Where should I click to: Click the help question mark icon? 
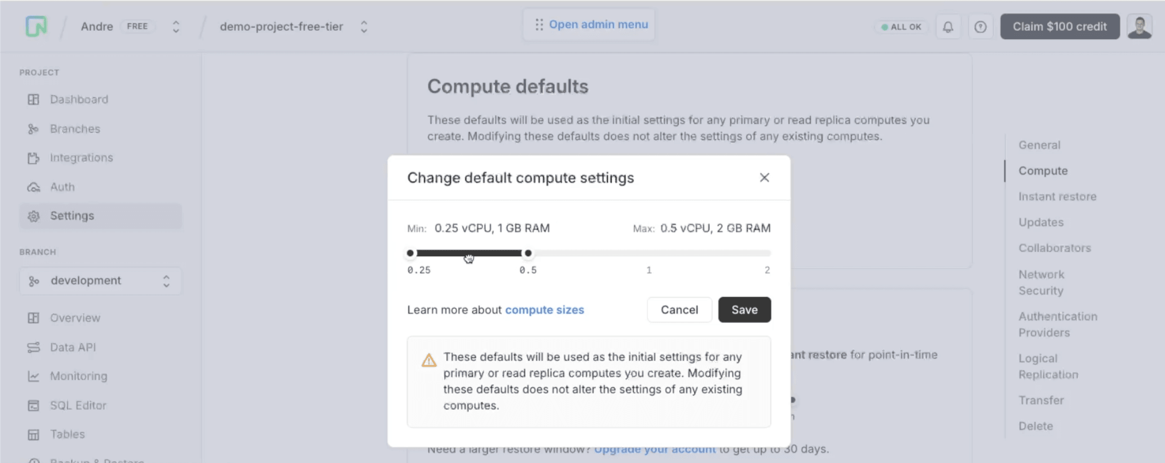click(980, 27)
